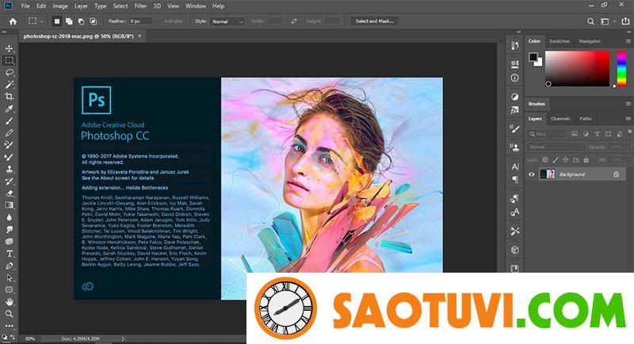
Task: Select the Gradient tool
Action: (x=9, y=205)
